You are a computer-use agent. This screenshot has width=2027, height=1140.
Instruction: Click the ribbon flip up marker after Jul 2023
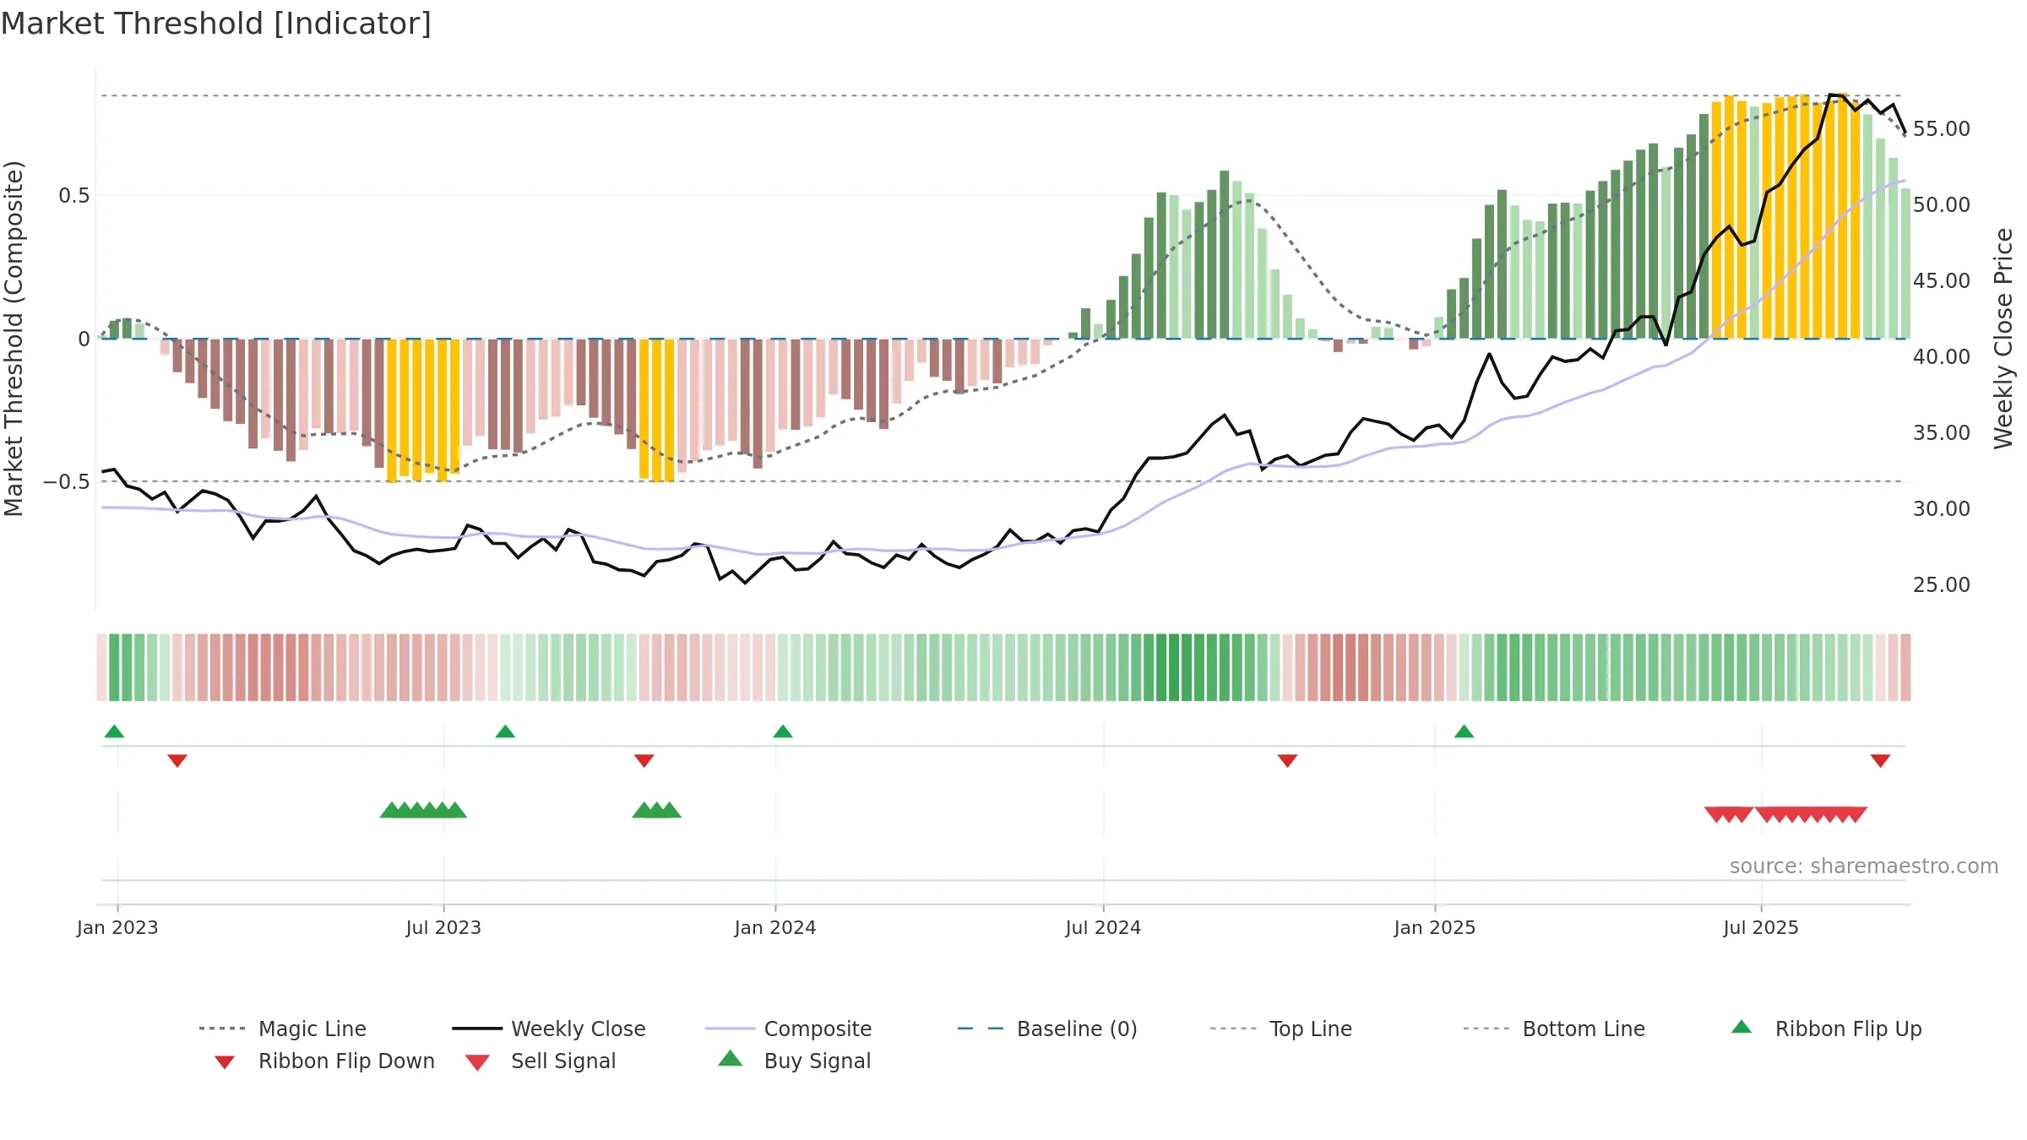[505, 731]
